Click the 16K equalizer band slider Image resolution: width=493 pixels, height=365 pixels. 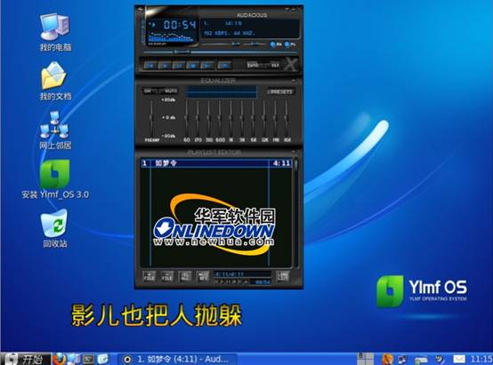[287, 118]
